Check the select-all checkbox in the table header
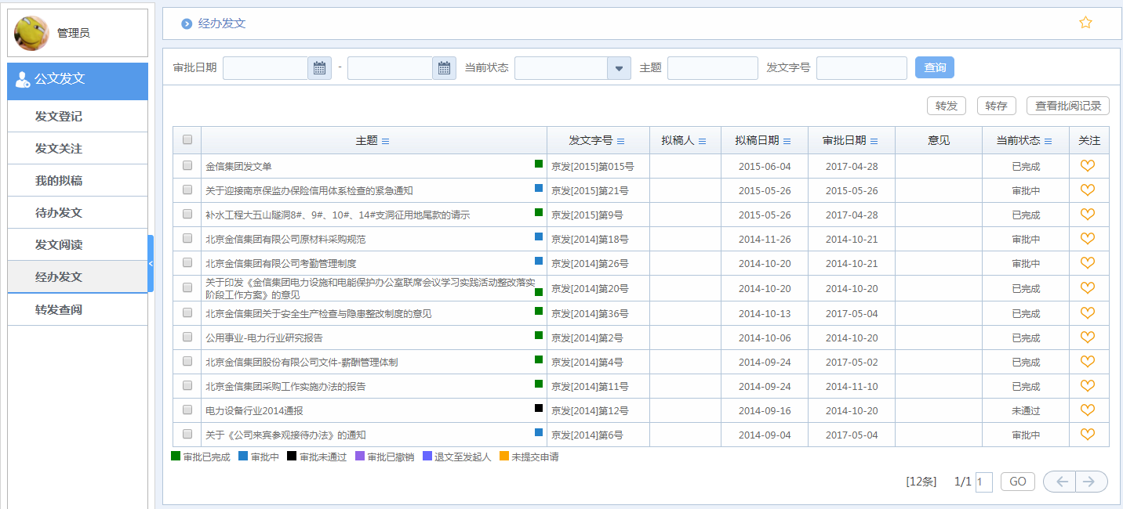The height and width of the screenshot is (509, 1123). coord(187,139)
